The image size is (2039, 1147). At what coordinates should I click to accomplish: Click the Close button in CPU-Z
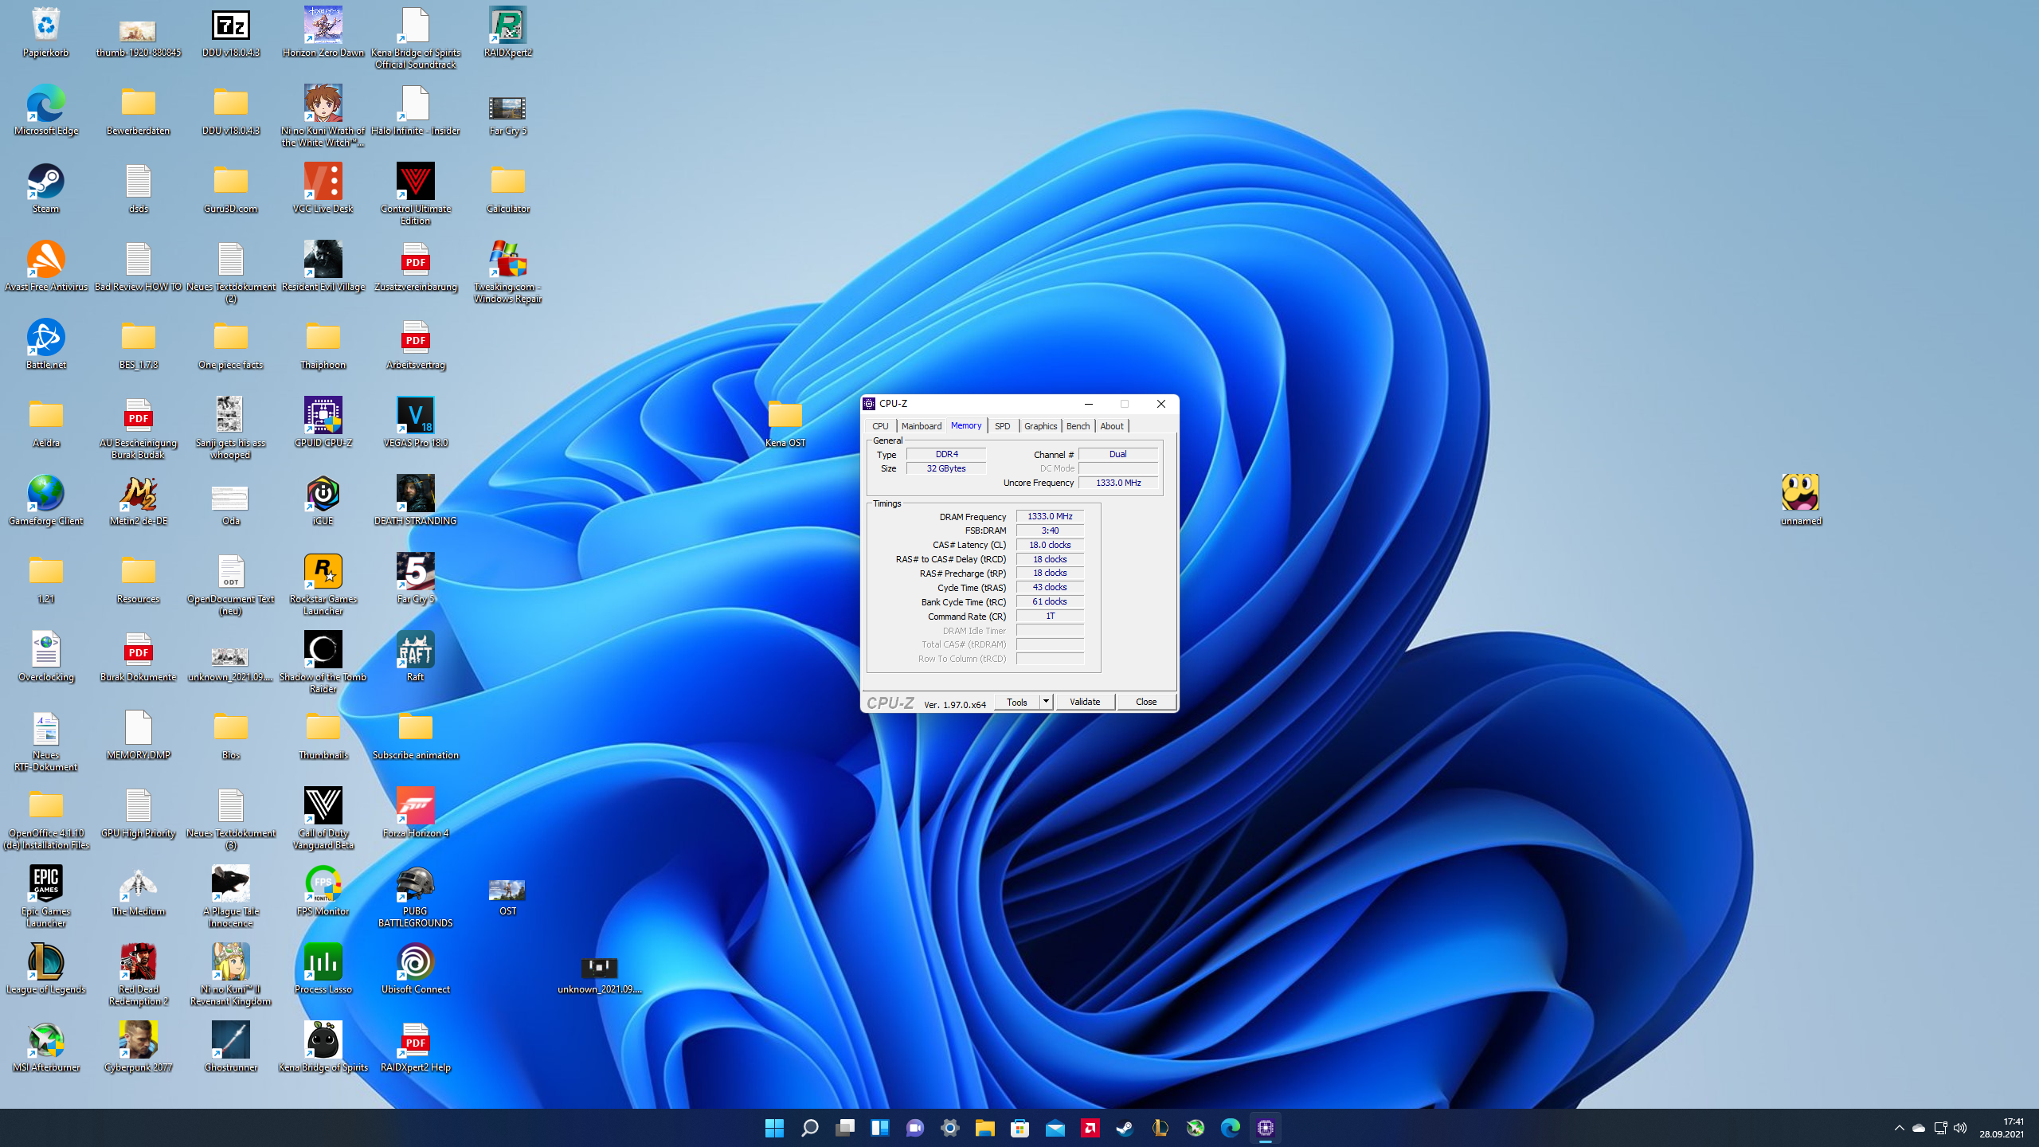1145,702
